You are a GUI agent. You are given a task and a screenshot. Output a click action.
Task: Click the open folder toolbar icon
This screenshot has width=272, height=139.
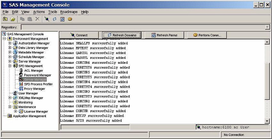pyautogui.click(x=13, y=19)
